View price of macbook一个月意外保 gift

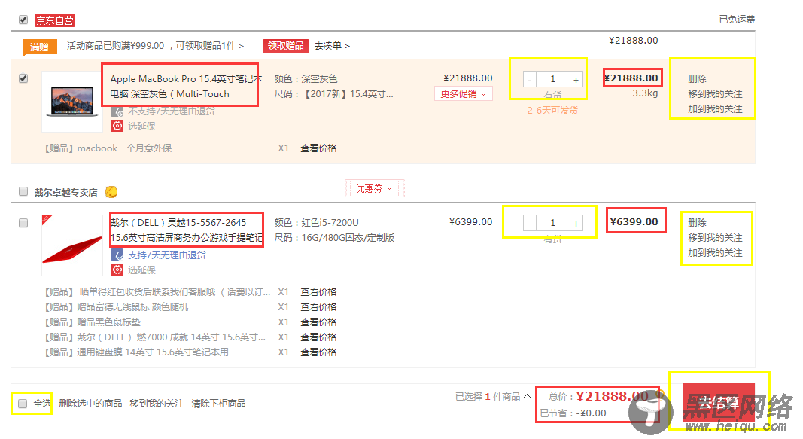(x=318, y=148)
